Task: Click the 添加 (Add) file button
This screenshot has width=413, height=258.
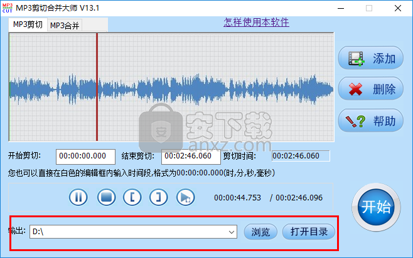Action: click(x=370, y=58)
